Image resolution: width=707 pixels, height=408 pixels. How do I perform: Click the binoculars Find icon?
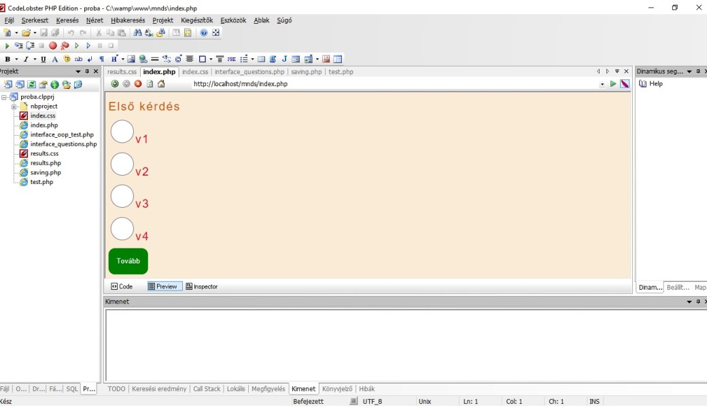pyautogui.click(x=138, y=33)
